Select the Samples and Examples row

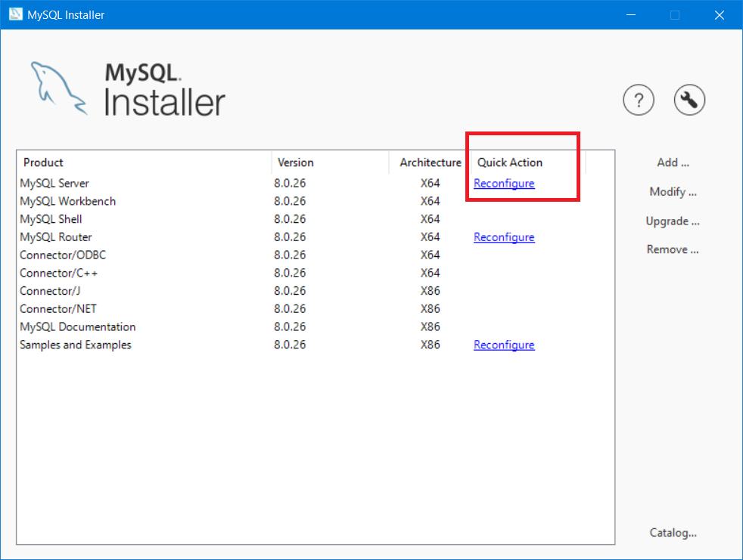316,345
